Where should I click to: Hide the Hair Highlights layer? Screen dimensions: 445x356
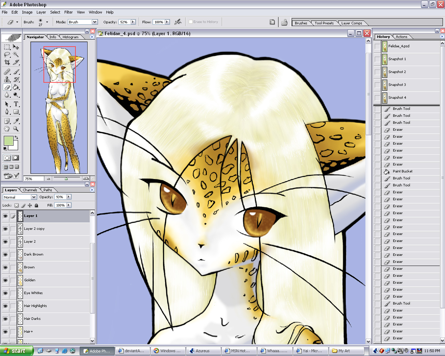pos(5,306)
